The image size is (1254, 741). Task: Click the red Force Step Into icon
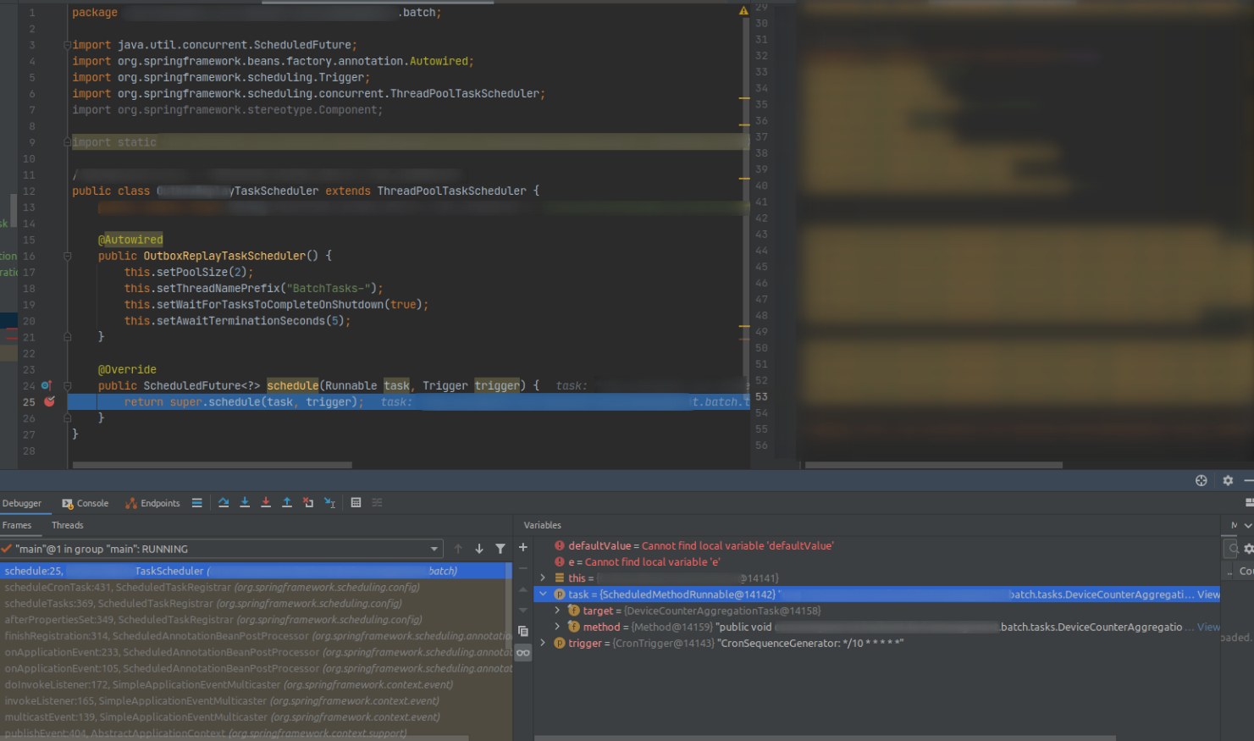point(266,503)
